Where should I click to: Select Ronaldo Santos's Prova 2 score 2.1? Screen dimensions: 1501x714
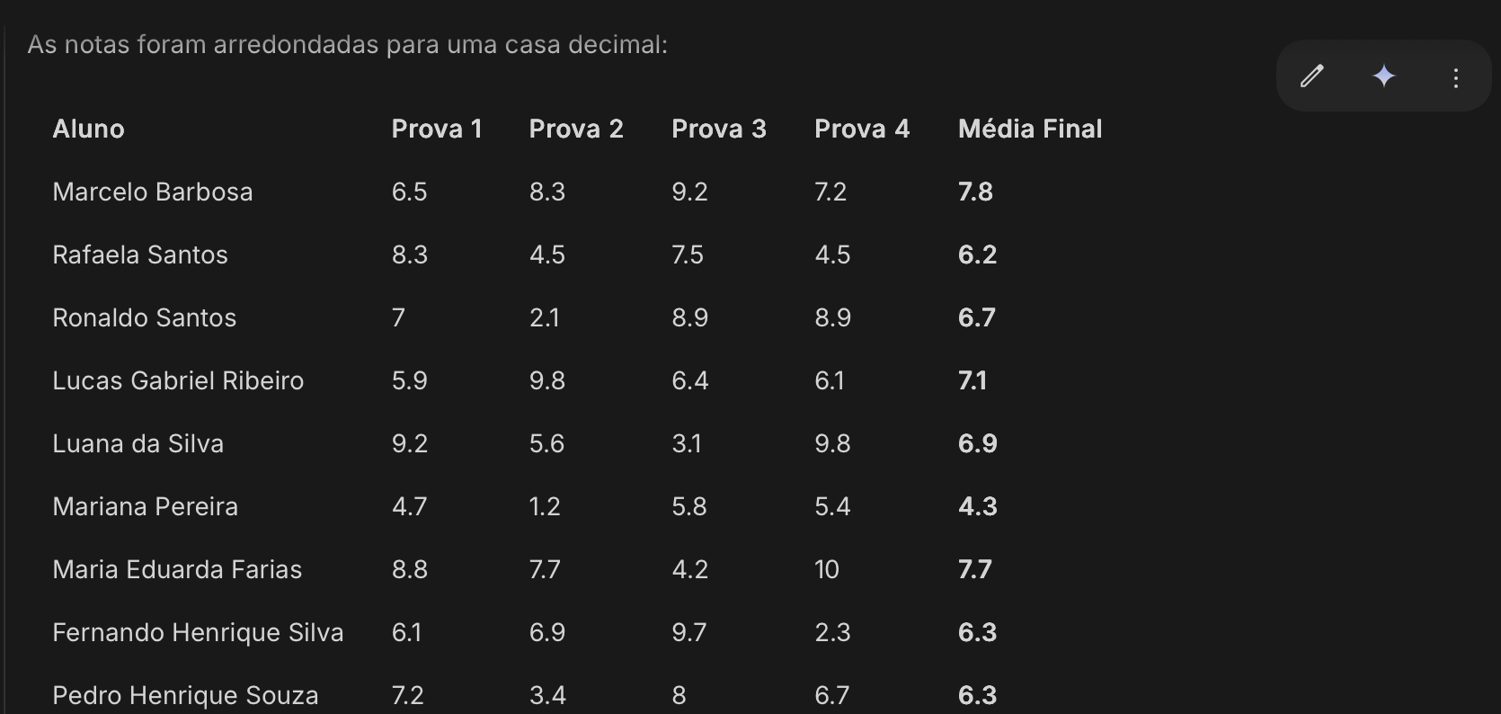[x=546, y=317]
